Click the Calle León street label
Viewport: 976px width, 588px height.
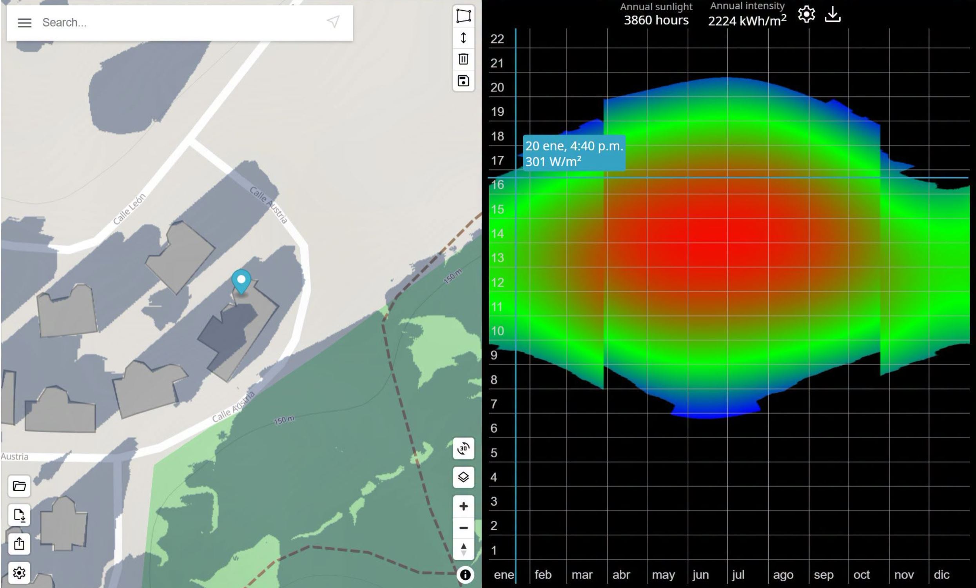[129, 209]
